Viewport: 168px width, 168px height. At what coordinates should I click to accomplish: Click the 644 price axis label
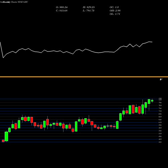[x=160, y=120]
